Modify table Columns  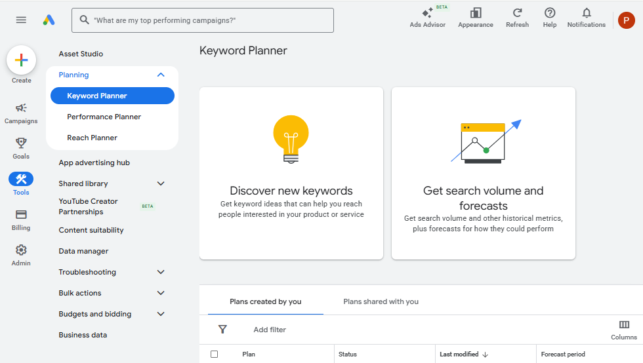[624, 330]
